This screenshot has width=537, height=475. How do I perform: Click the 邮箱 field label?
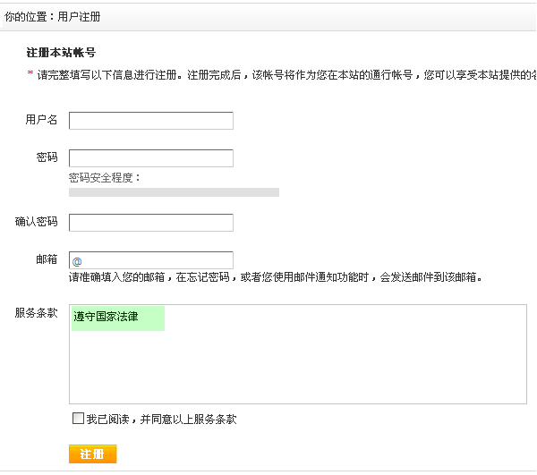pos(47,259)
